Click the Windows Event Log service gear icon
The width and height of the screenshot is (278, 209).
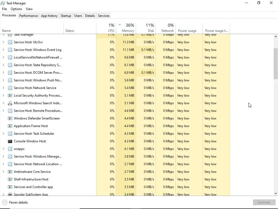click(10, 50)
